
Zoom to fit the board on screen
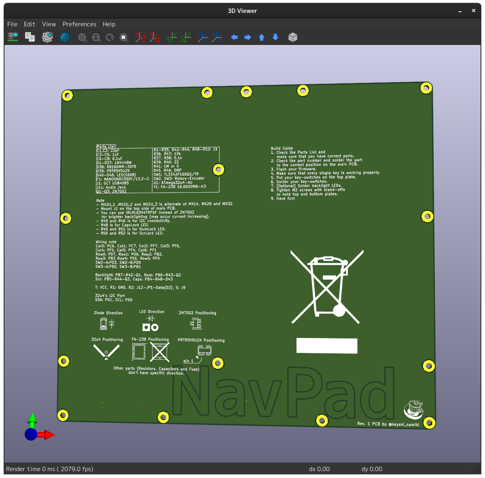[124, 37]
